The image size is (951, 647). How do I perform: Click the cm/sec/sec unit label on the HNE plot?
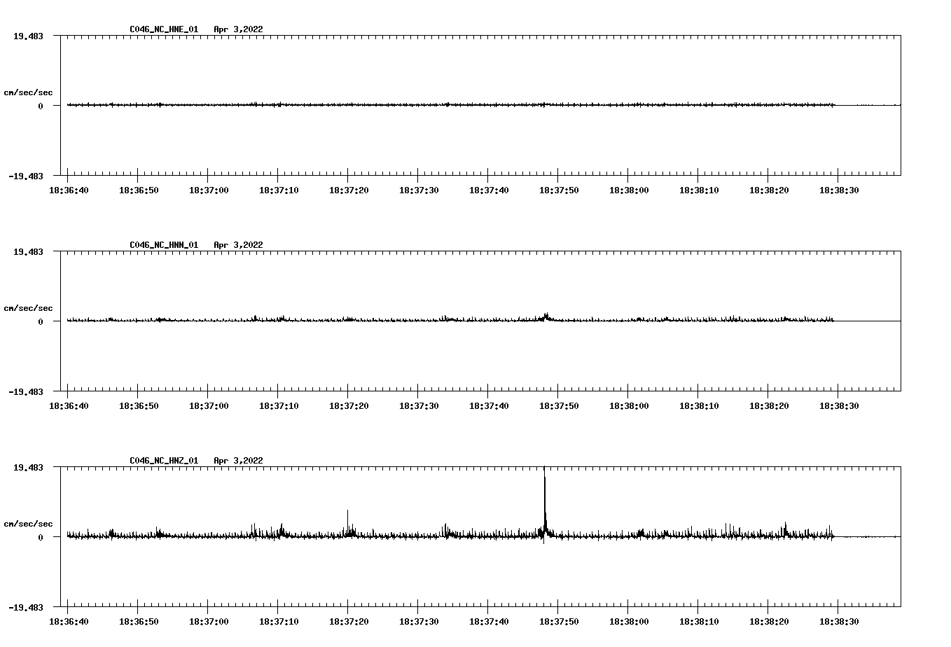28,92
